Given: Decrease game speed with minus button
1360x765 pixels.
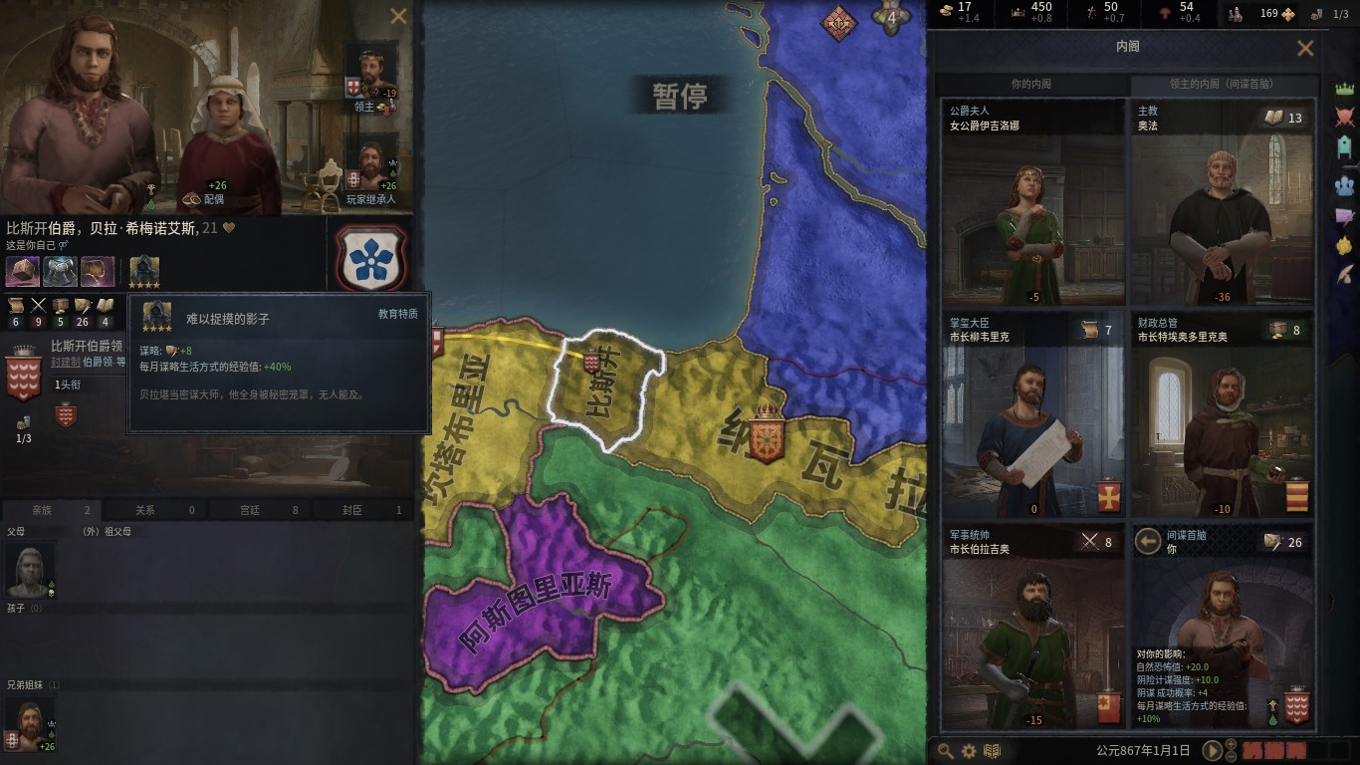Looking at the screenshot, I should click(x=1231, y=756).
